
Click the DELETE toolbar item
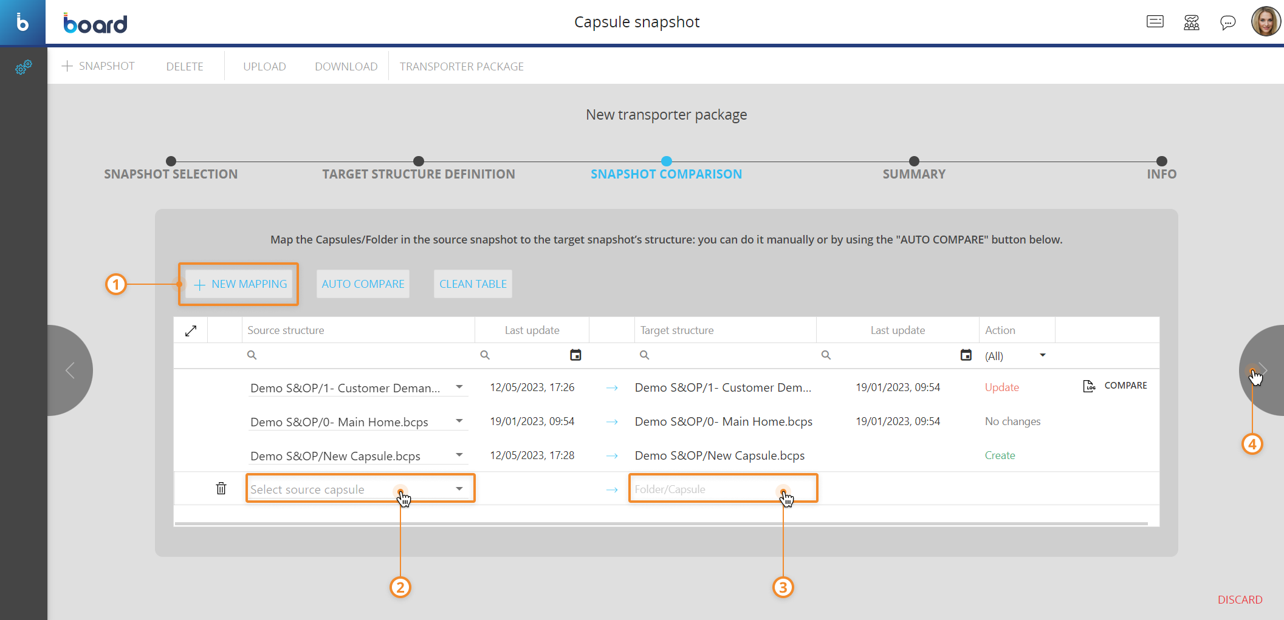185,67
